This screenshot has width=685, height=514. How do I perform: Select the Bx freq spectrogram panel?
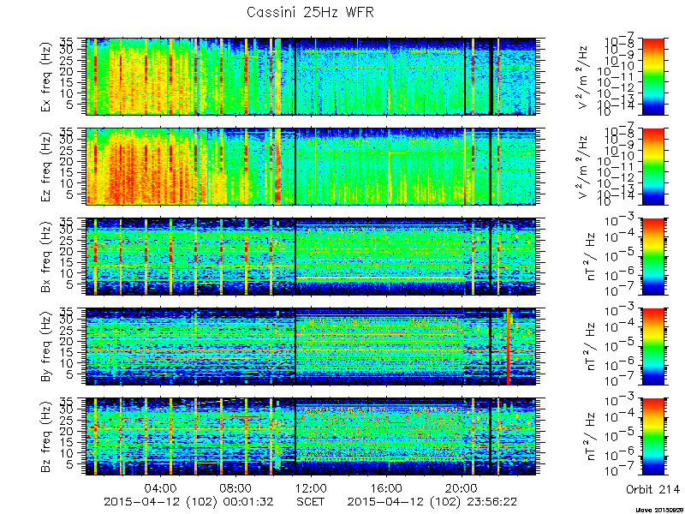pos(311,256)
